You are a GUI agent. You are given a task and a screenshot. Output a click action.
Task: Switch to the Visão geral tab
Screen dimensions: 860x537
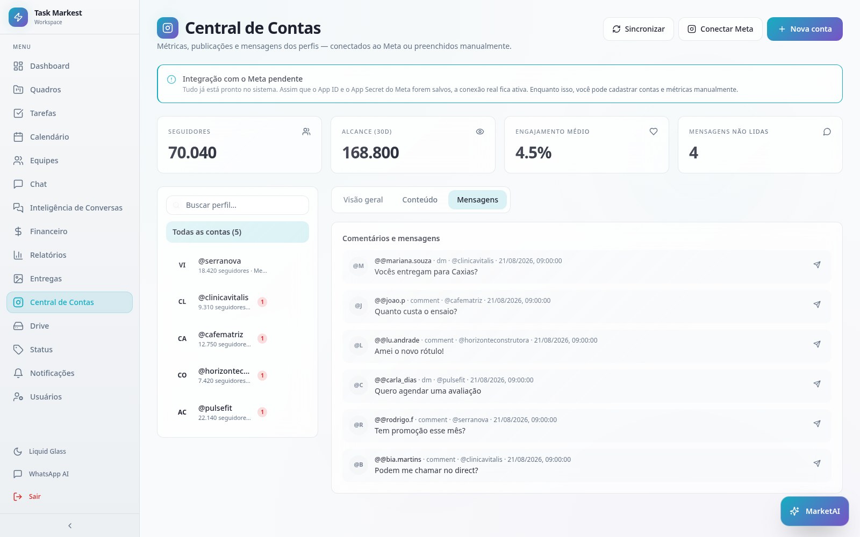click(363, 200)
